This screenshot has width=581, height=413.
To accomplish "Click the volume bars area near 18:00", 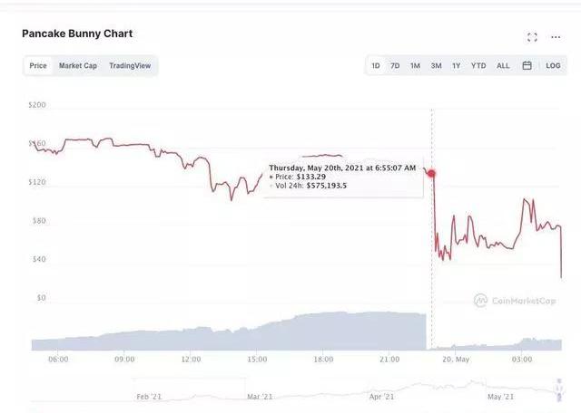I will click(322, 331).
